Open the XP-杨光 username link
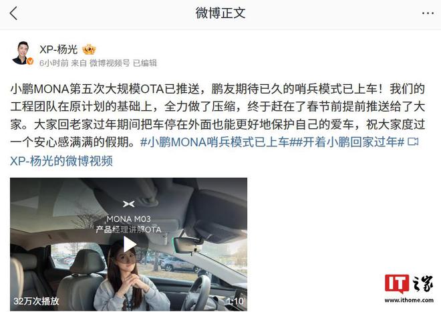The height and width of the screenshot is (312, 441). coord(58,49)
